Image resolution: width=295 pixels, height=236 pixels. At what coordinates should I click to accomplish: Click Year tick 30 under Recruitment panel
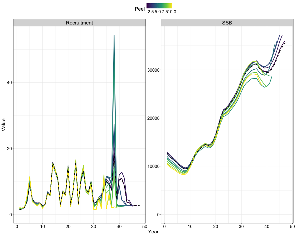pos(94,226)
